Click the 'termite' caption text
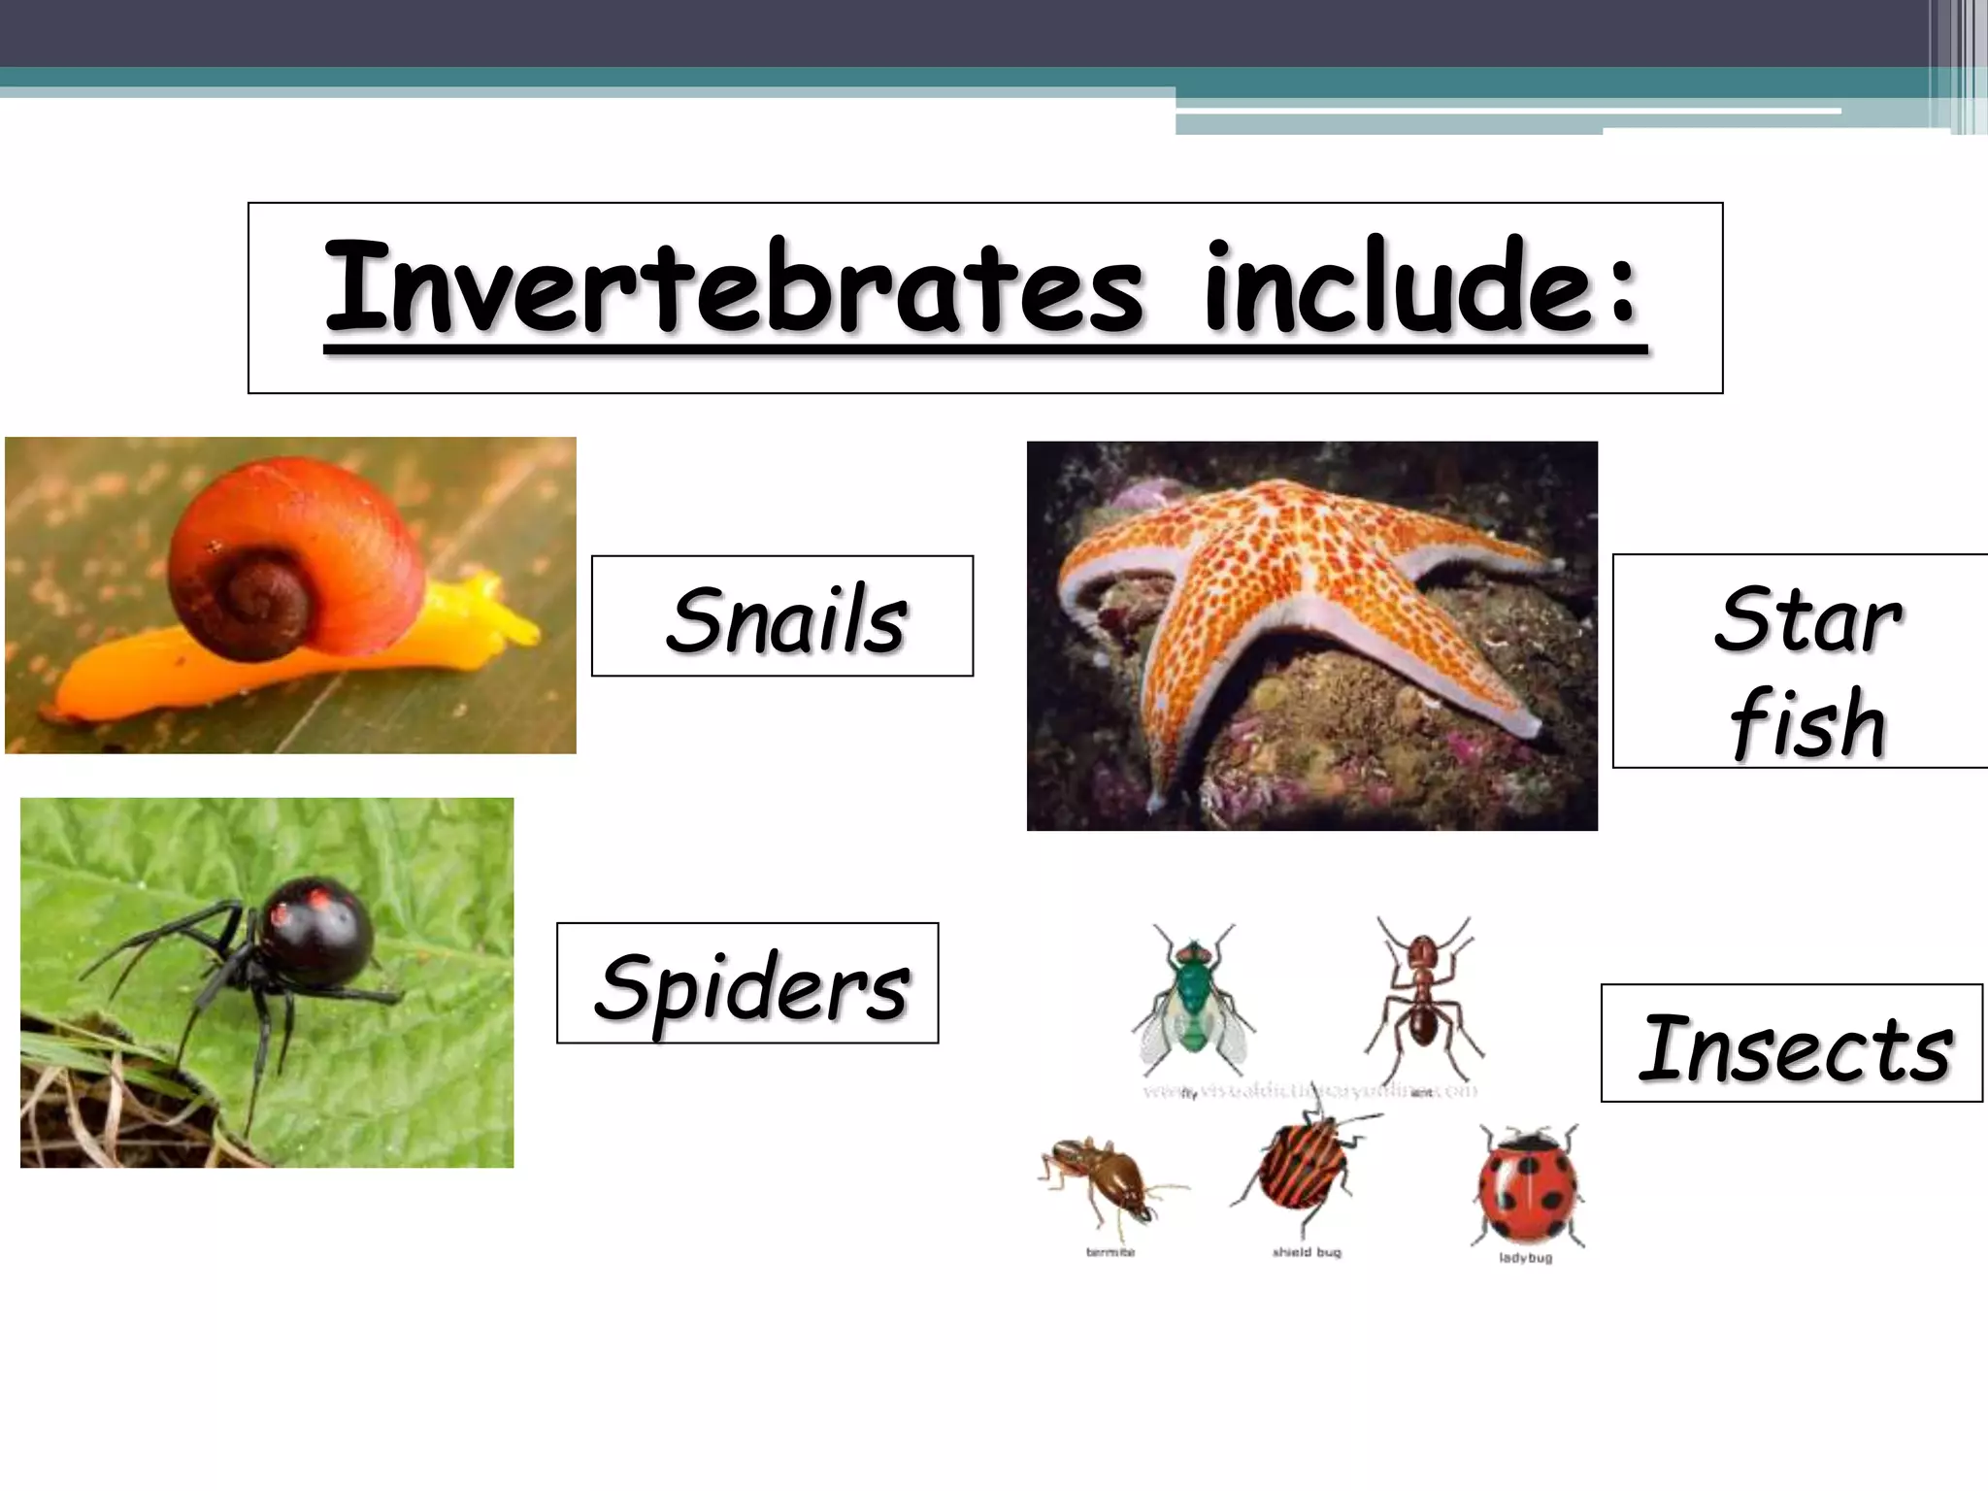This screenshot has height=1491, width=1988. pos(1110,1252)
